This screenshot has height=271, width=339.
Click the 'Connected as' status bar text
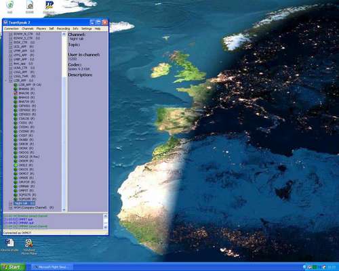[18, 232]
